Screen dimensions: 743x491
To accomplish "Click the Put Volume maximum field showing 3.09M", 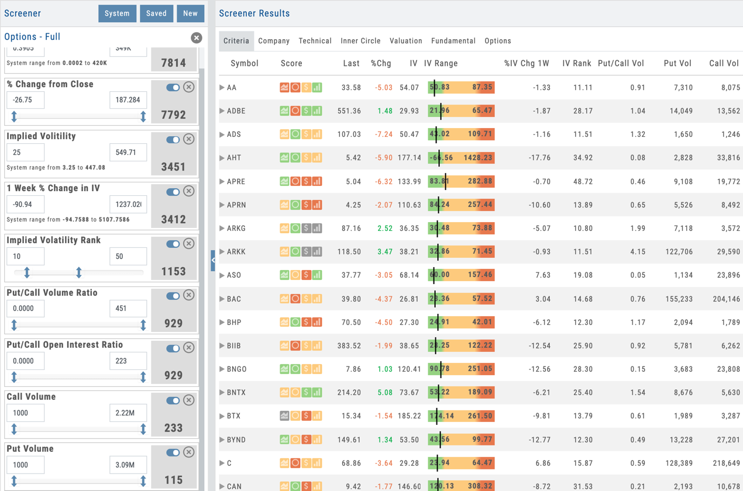I will pos(128,465).
